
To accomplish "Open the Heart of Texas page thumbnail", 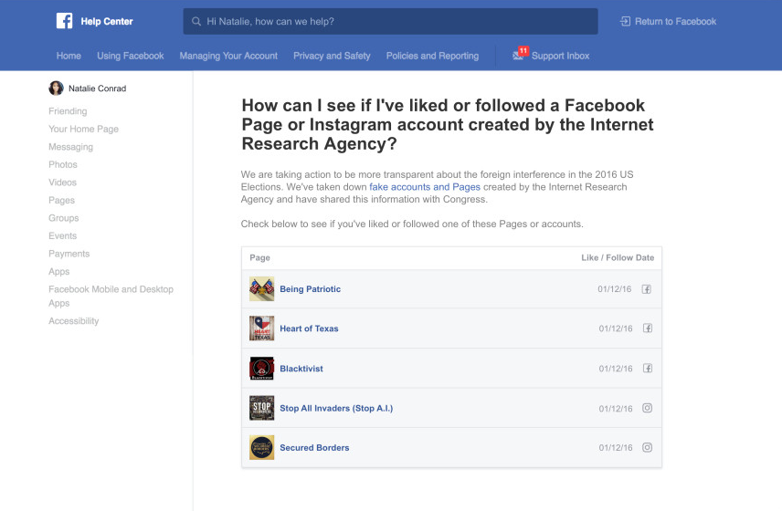I will tap(261, 328).
